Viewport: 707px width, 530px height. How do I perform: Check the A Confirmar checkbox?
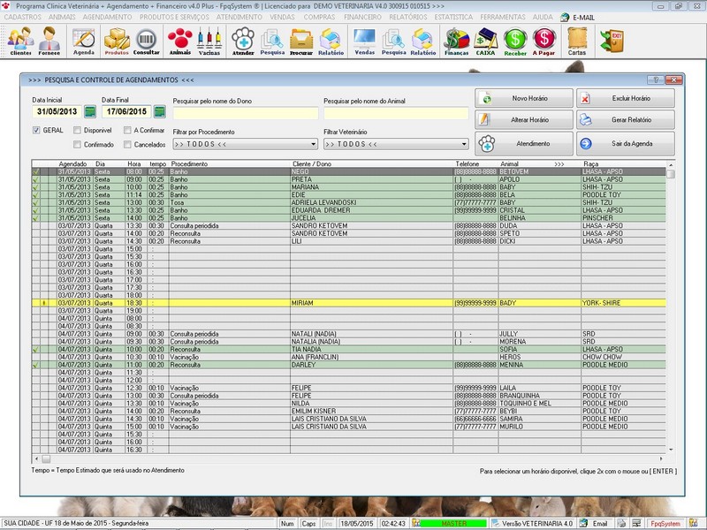pyautogui.click(x=127, y=130)
